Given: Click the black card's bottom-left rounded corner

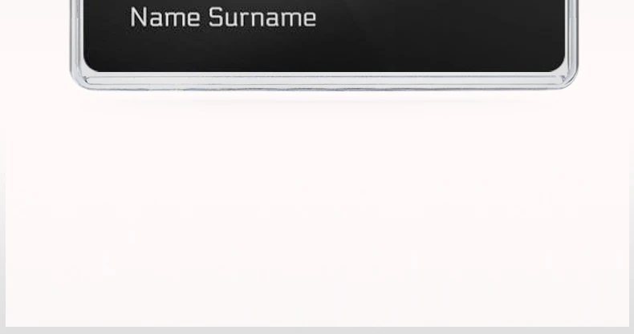Looking at the screenshot, I should 89,66.
